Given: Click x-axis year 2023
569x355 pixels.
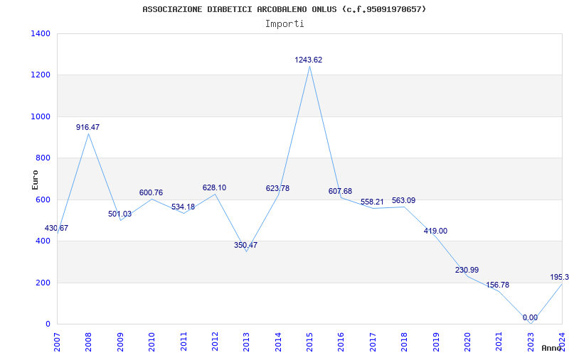Looking at the screenshot, I should click(x=531, y=342).
